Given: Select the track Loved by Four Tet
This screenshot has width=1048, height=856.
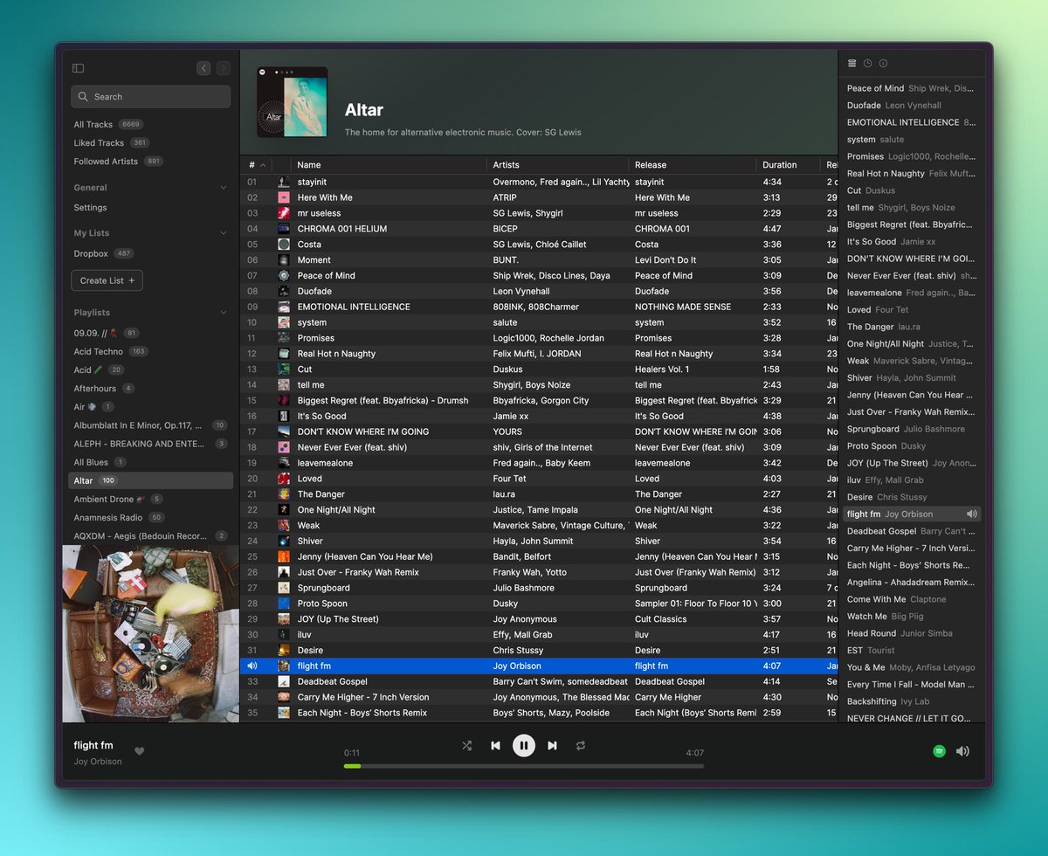Looking at the screenshot, I should coord(538,478).
